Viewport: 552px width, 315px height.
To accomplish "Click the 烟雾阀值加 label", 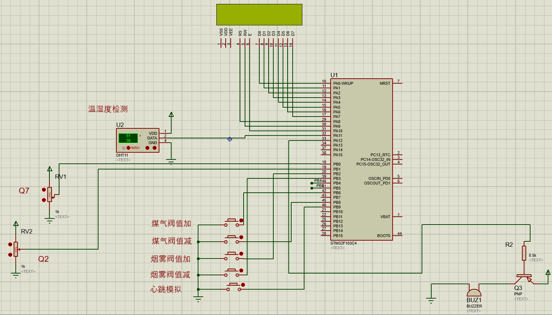I will 171,259.
